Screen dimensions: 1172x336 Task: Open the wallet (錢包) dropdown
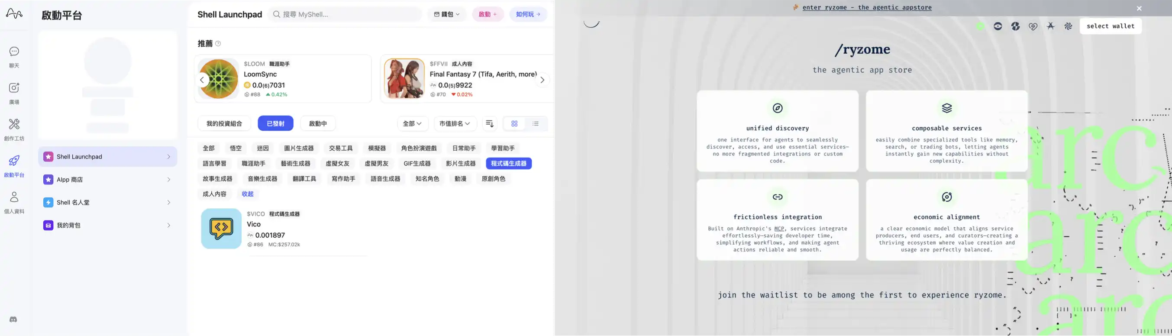point(446,15)
